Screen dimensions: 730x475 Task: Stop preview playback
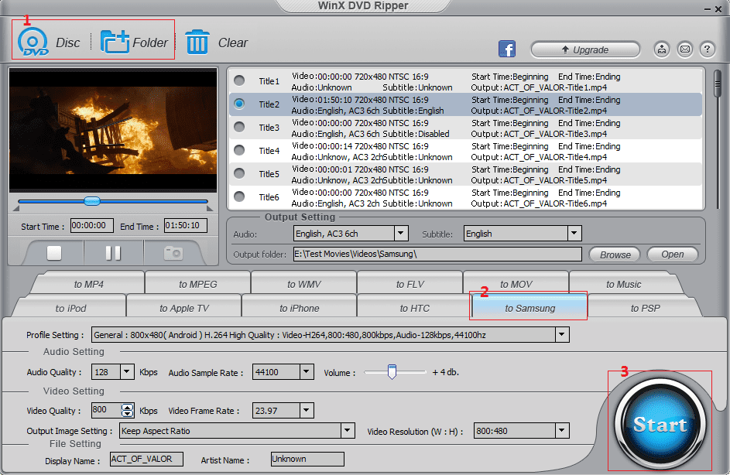click(x=54, y=253)
